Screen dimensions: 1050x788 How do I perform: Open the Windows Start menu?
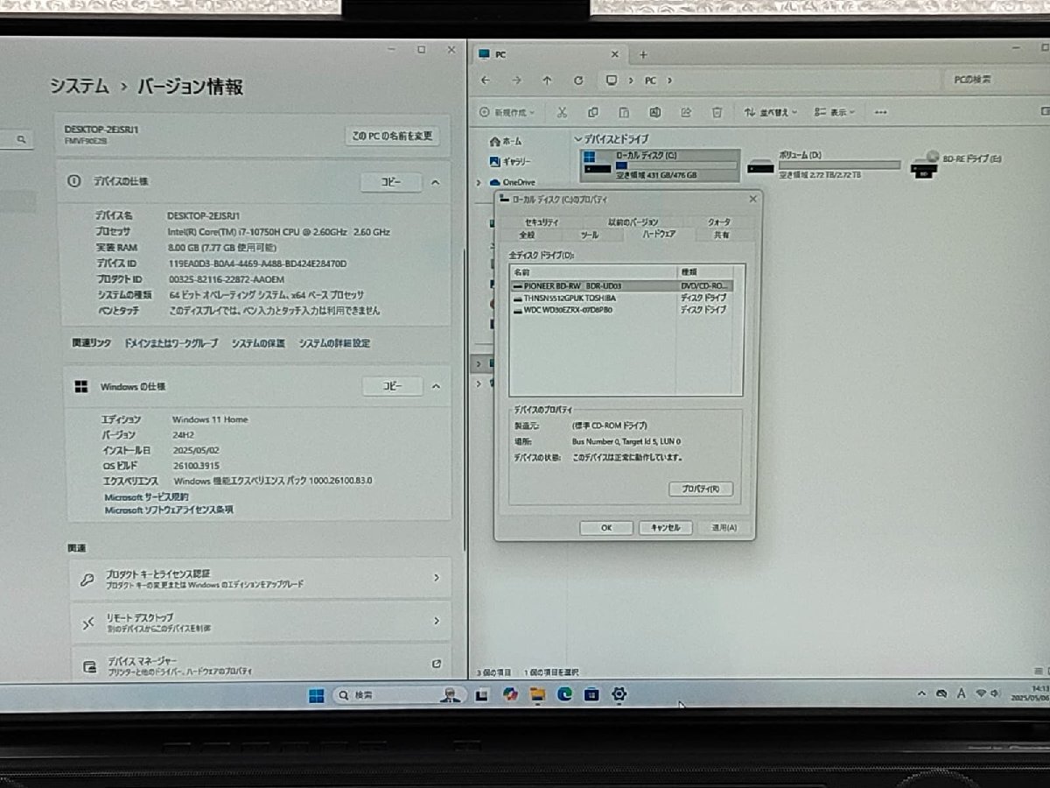coord(317,695)
